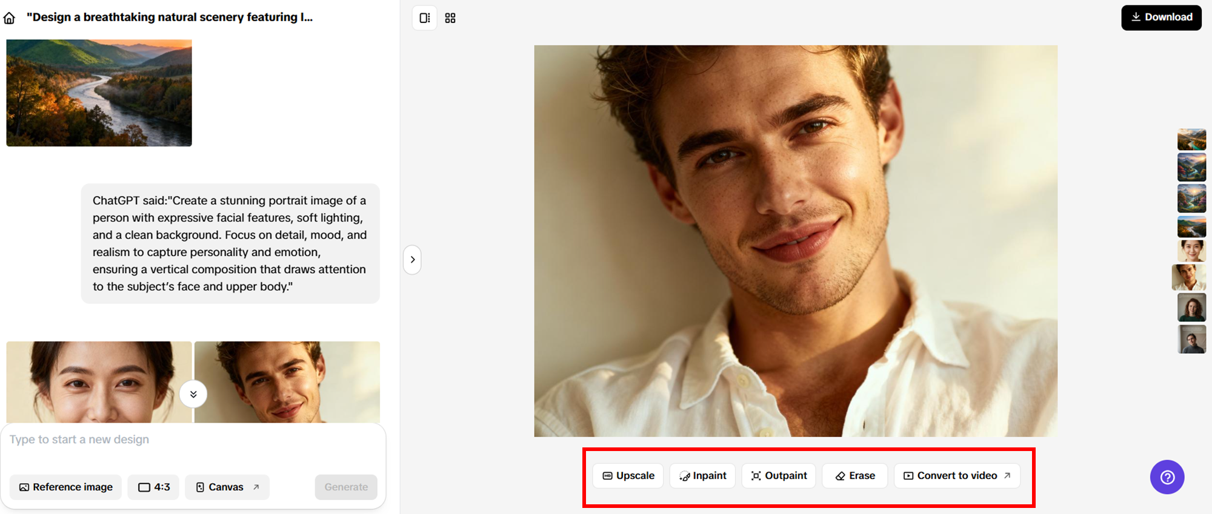Screen dimensions: 1212x514
Task: Switch to grid view
Action: tap(450, 18)
